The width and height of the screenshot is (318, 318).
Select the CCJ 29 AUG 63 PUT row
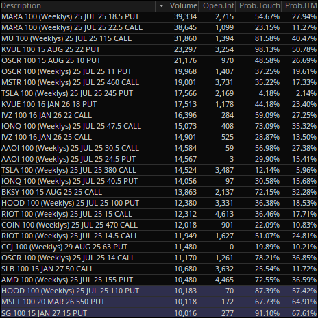point(159,247)
